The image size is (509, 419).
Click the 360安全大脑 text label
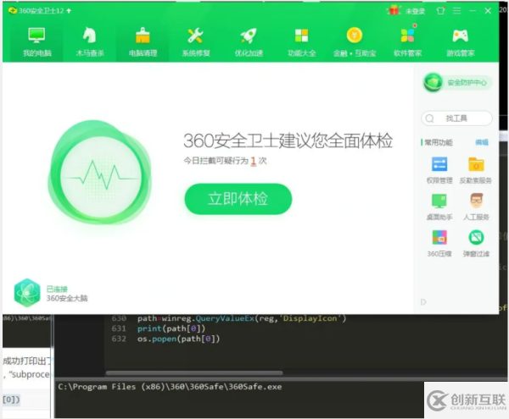[67, 298]
